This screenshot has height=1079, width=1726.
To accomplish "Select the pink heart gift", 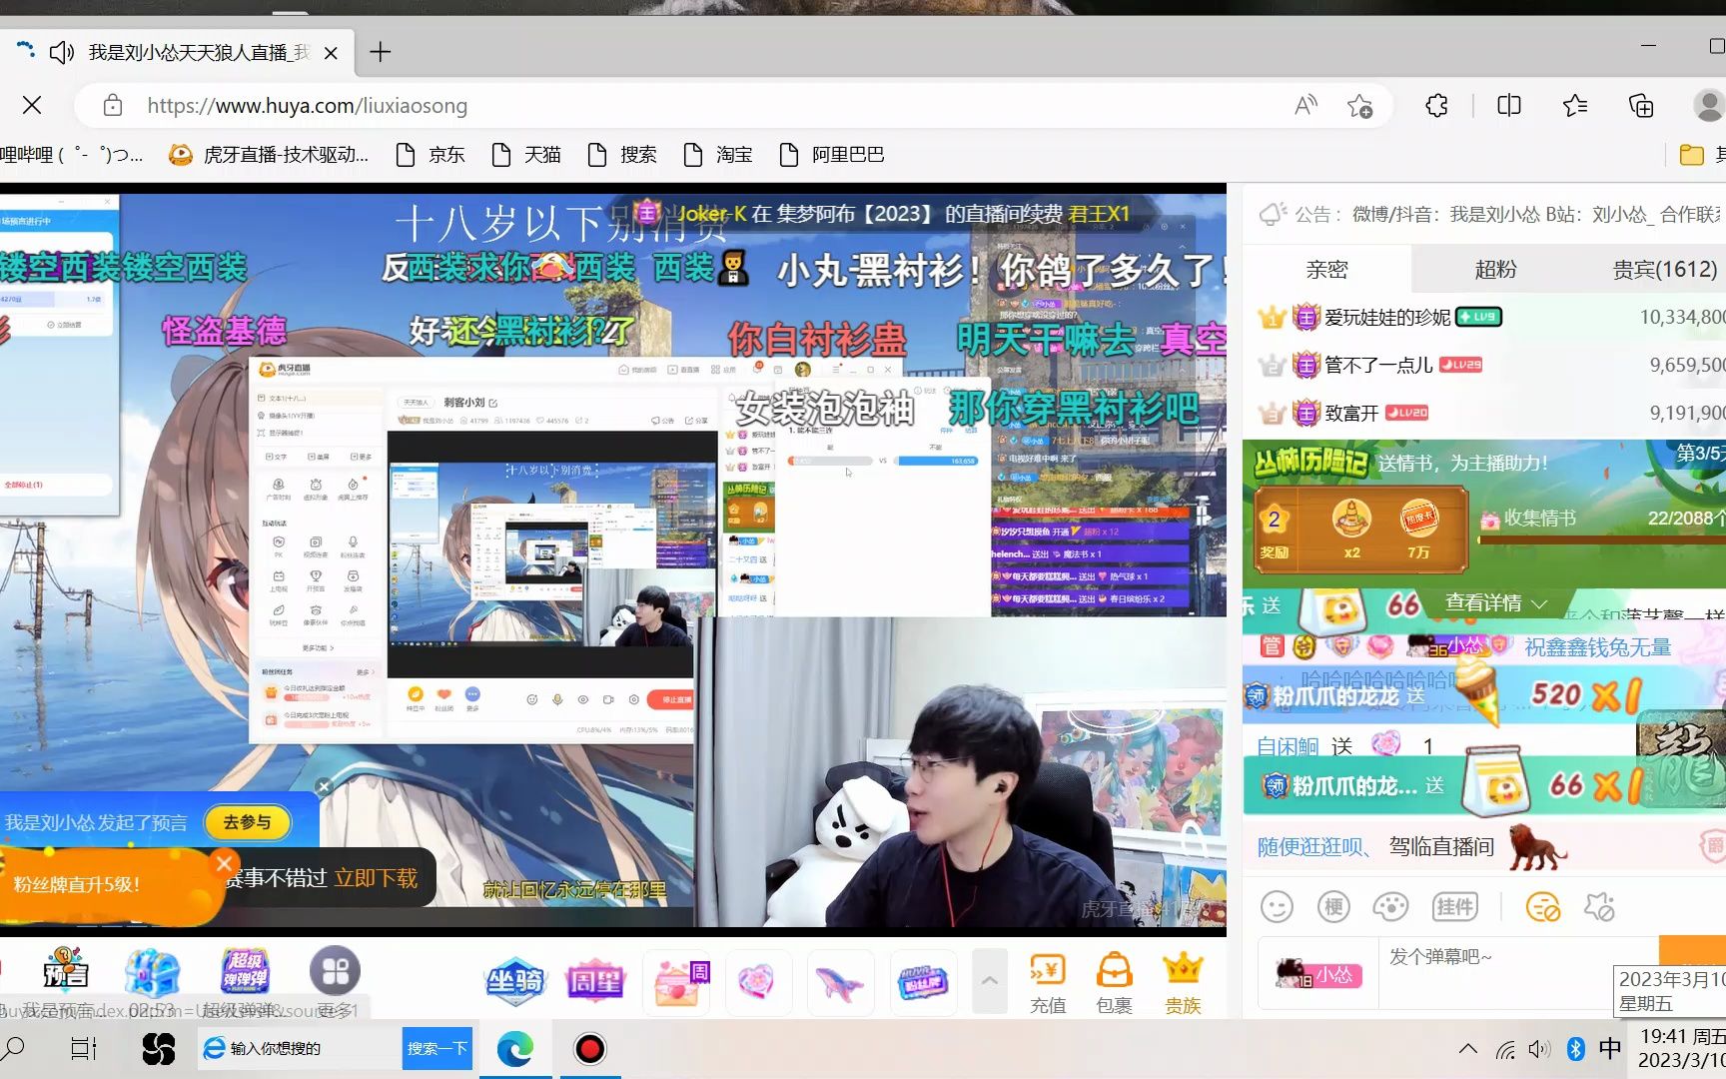I will pos(756,982).
